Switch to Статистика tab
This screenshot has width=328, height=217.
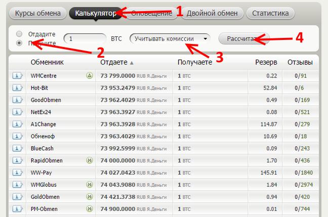pos(270,13)
